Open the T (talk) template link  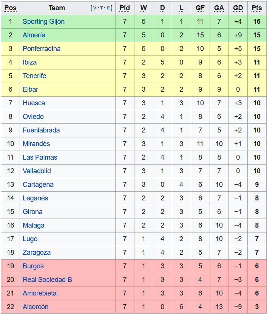click(102, 8)
